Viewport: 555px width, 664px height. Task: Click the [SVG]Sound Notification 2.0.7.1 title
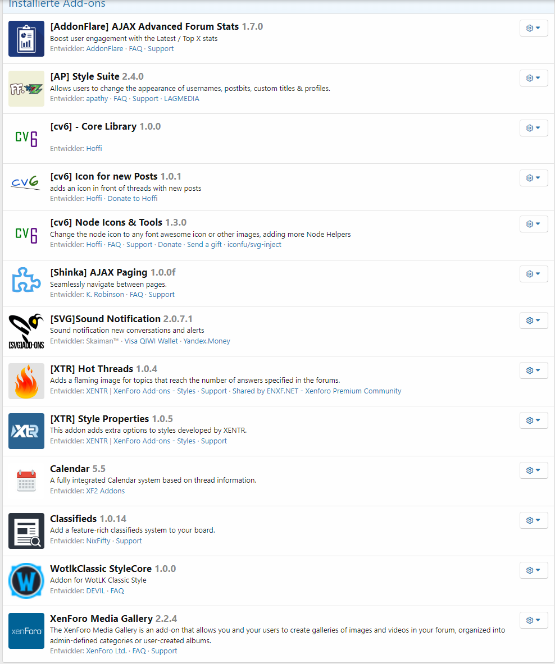pos(121,319)
